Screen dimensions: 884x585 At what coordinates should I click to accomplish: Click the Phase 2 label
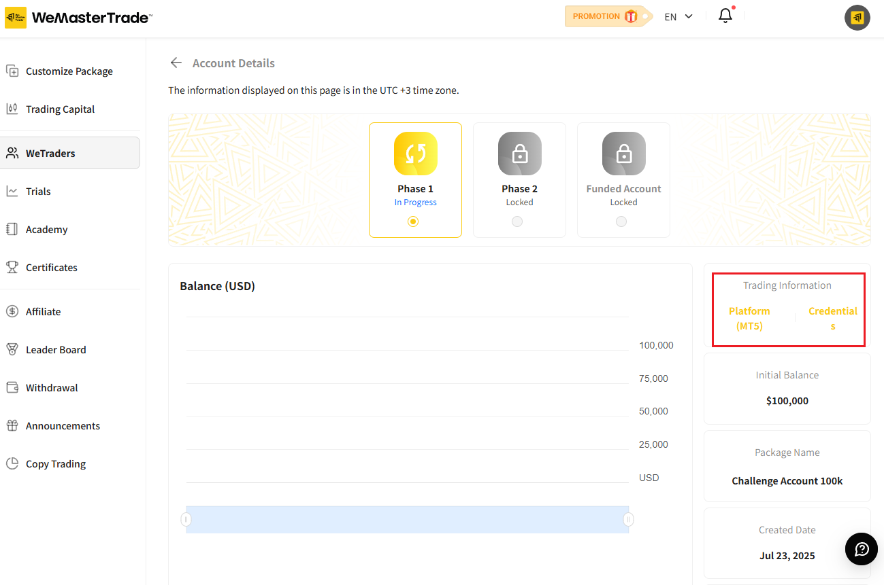click(x=520, y=189)
